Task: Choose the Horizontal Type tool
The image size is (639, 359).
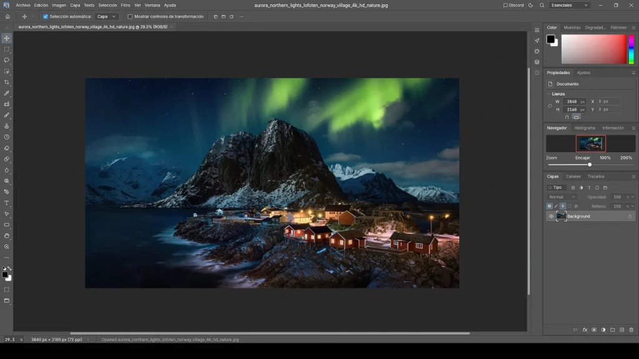Action: coord(6,203)
